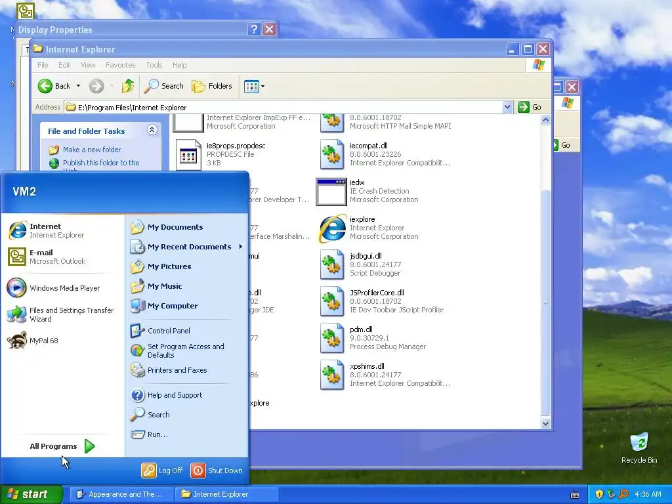
Task: Click the system clock showing 4:36 AM
Action: point(648,494)
